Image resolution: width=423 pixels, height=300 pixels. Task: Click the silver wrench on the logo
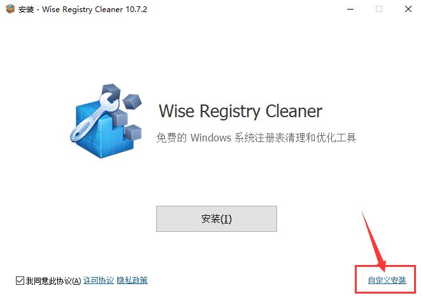[x=94, y=117]
